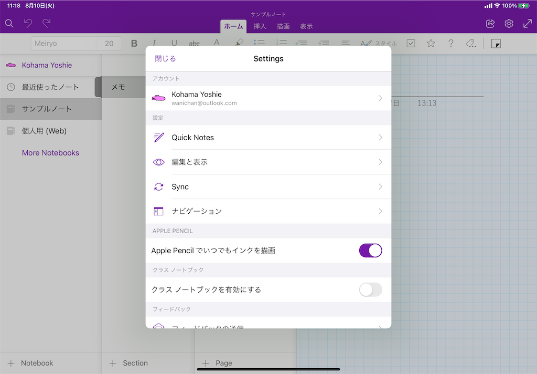Select Kohama Yoshie in sidebar
This screenshot has width=537, height=374.
(x=51, y=65)
